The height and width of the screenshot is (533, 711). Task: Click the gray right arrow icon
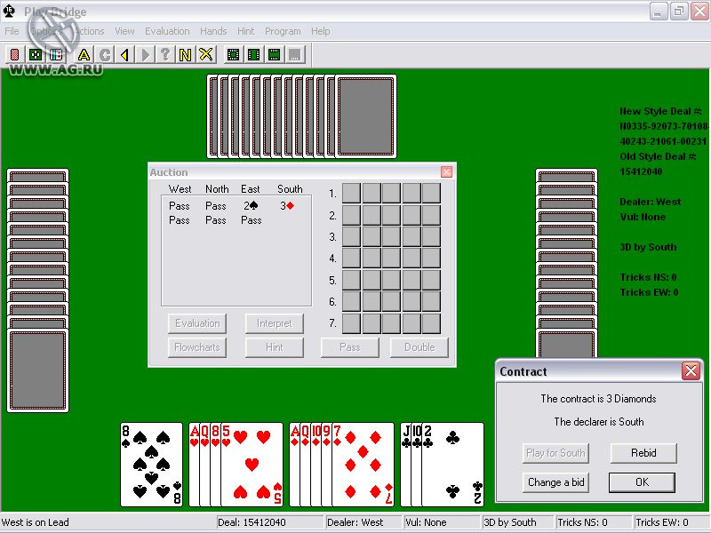145,55
